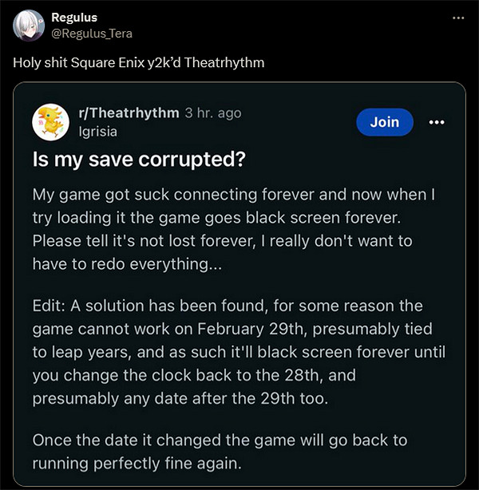Click the r/Theatrhythm chocobo community icon

pos(52,121)
